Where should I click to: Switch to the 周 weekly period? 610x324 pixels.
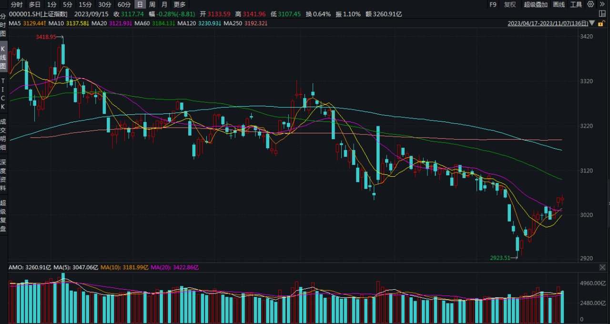coord(152,4)
